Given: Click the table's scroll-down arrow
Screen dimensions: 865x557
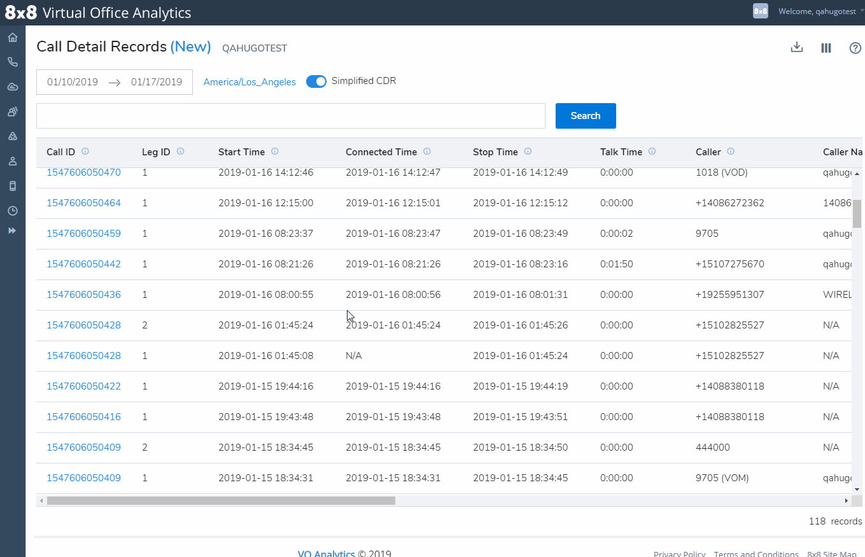Looking at the screenshot, I should (857, 489).
